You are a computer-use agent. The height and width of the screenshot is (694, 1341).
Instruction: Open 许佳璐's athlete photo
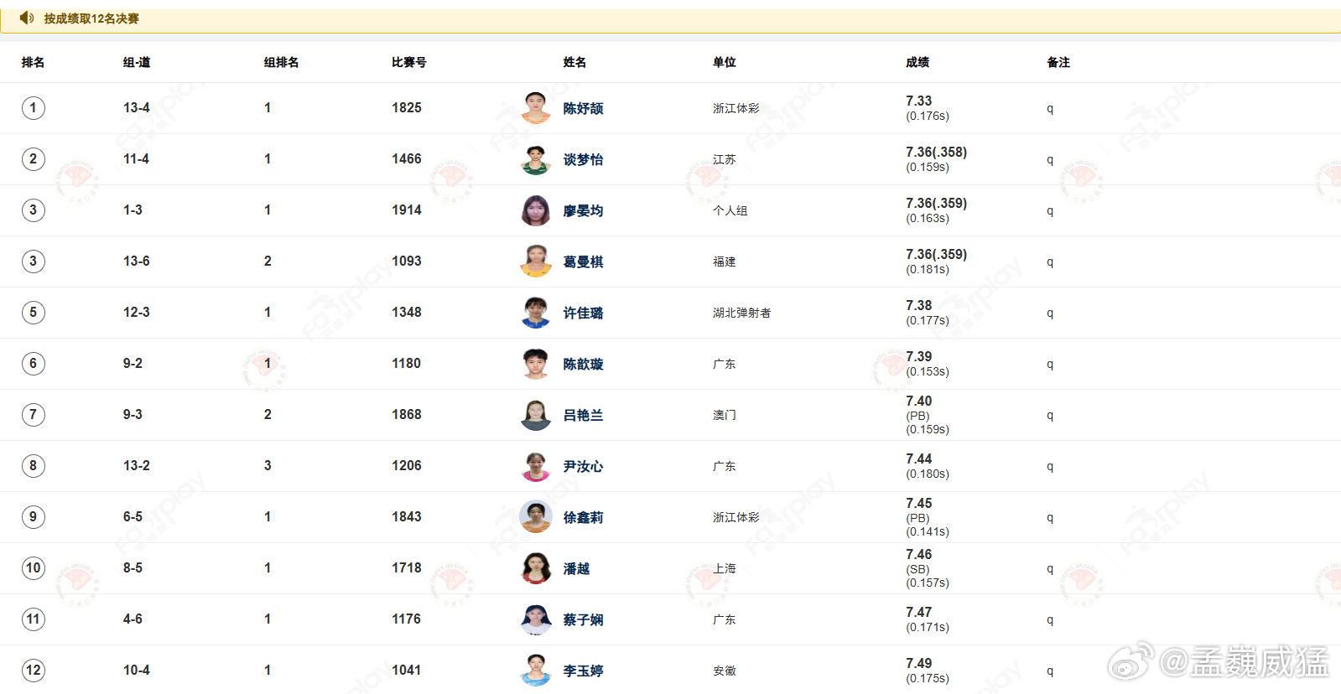coord(536,313)
